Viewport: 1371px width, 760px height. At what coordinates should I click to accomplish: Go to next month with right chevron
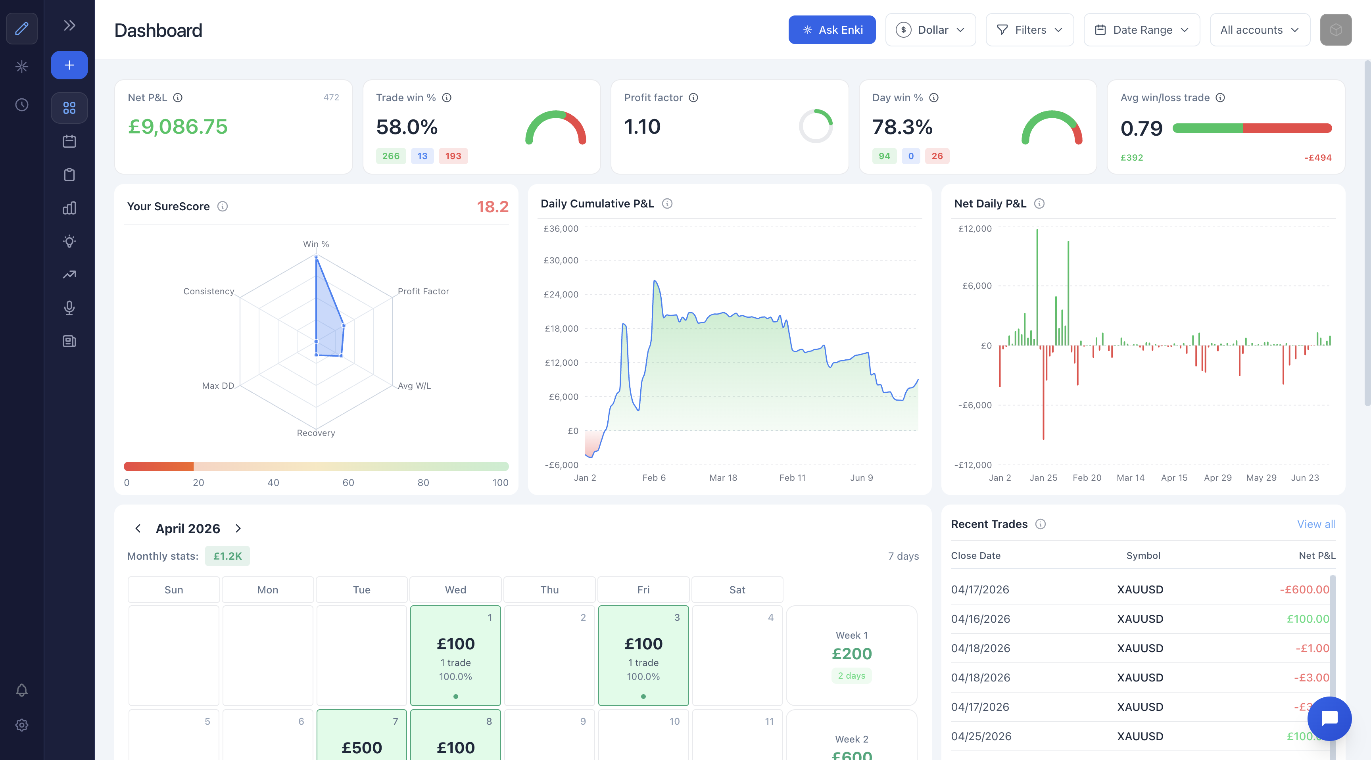[238, 528]
